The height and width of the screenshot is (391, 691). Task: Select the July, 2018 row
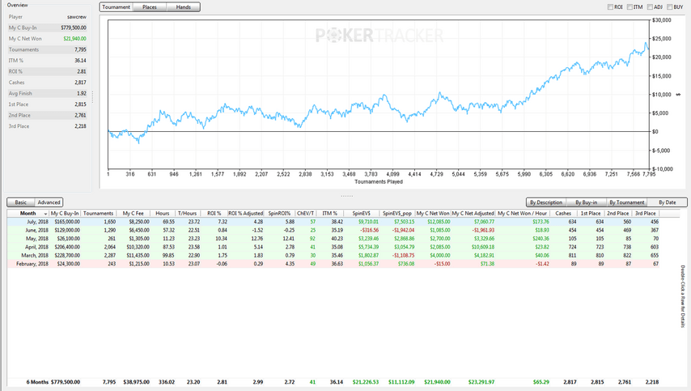pyautogui.click(x=333, y=222)
